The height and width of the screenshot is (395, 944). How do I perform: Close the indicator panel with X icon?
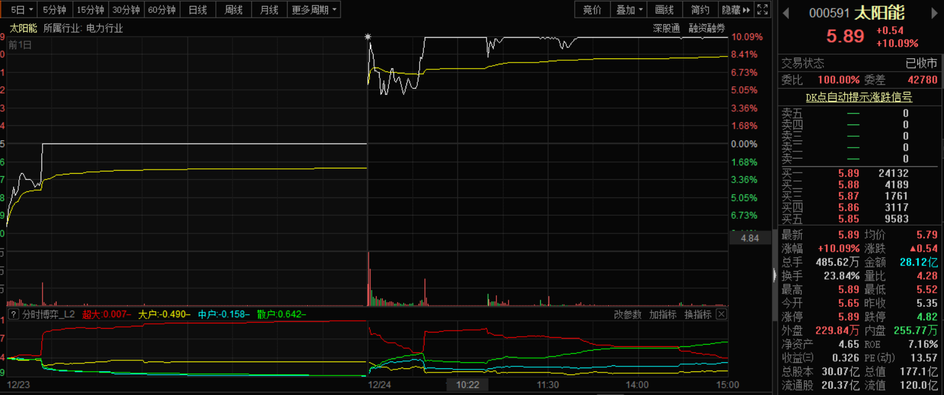721,314
